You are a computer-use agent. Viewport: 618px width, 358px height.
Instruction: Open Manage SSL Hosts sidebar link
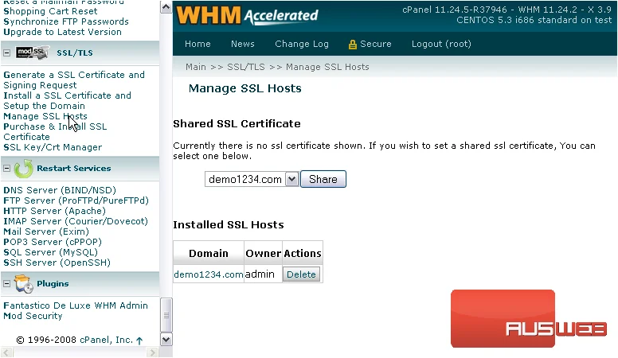click(45, 116)
